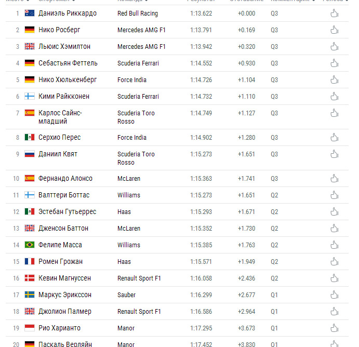
Task: Click Red Bull Racing team name
Action: click(x=138, y=14)
